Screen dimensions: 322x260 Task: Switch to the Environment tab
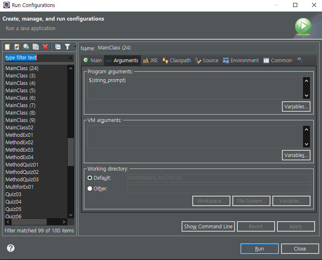[x=241, y=61]
